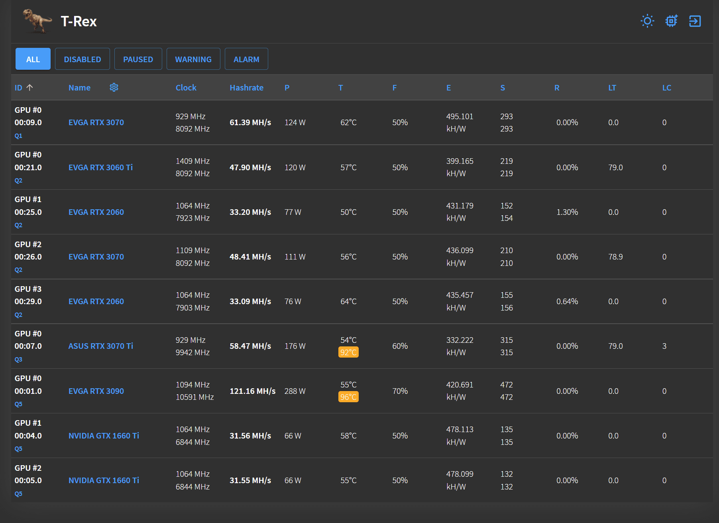
Task: Click the Q1 rig label
Action: [18, 136]
